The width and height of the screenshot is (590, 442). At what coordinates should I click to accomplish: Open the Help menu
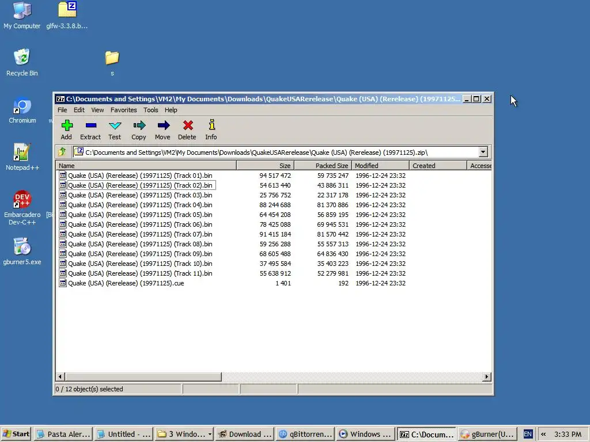coord(171,110)
